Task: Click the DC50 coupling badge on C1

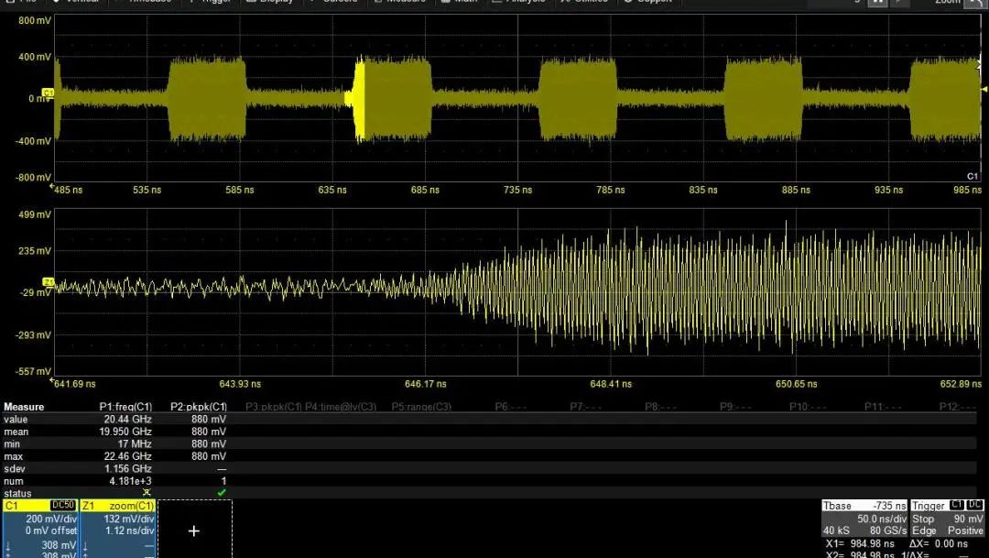Action: click(63, 506)
